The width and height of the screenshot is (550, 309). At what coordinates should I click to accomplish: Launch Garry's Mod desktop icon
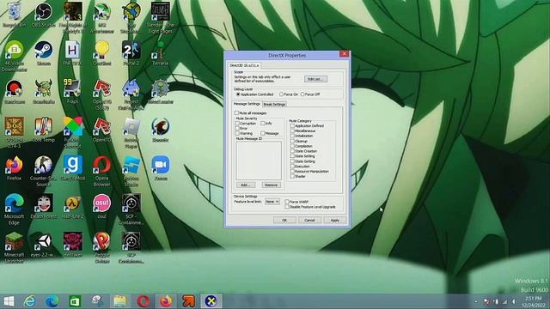[x=72, y=168]
